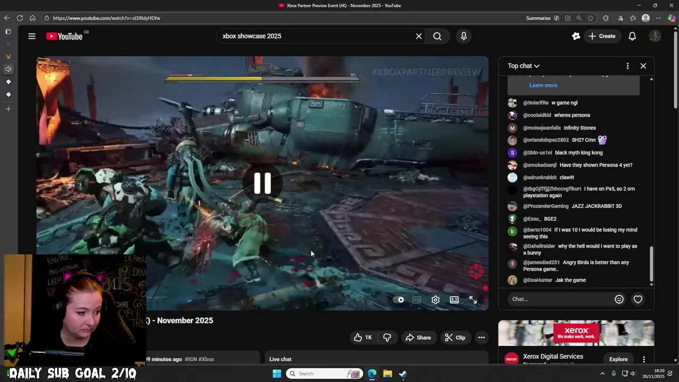The height and width of the screenshot is (382, 679).
Task: Send a heart reaction in chat
Action: (x=638, y=299)
